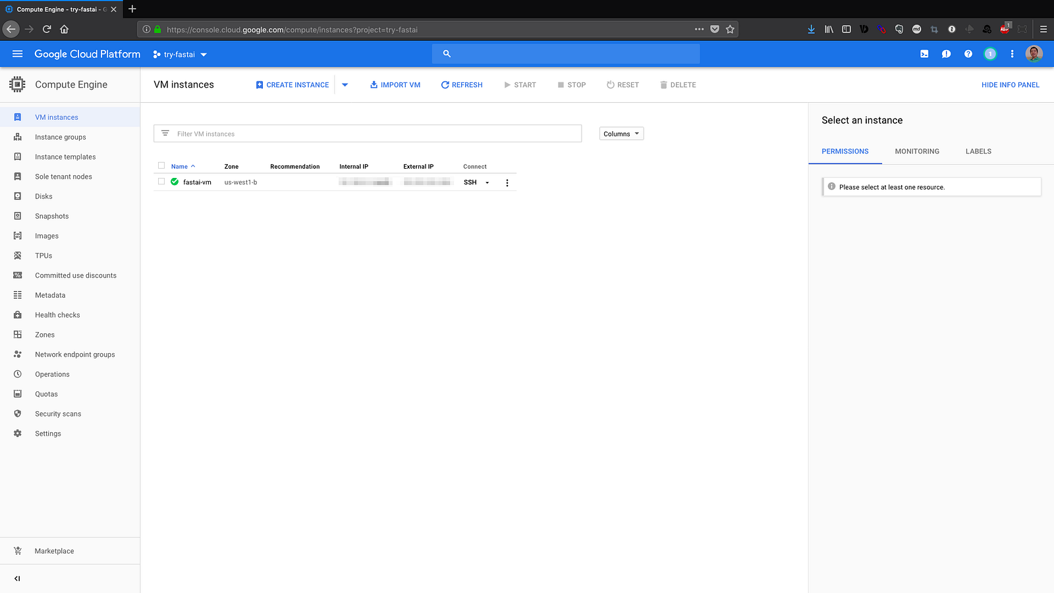Open more actions for fastai-vm
Image resolution: width=1054 pixels, height=593 pixels.
tap(507, 183)
